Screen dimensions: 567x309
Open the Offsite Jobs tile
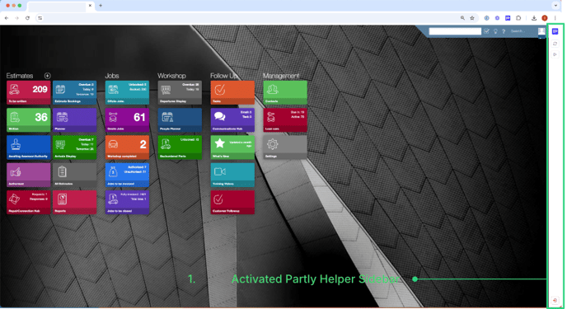(x=127, y=92)
